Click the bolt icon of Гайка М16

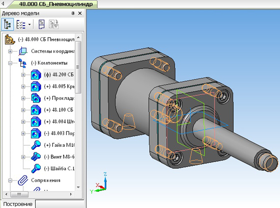click(x=36, y=145)
